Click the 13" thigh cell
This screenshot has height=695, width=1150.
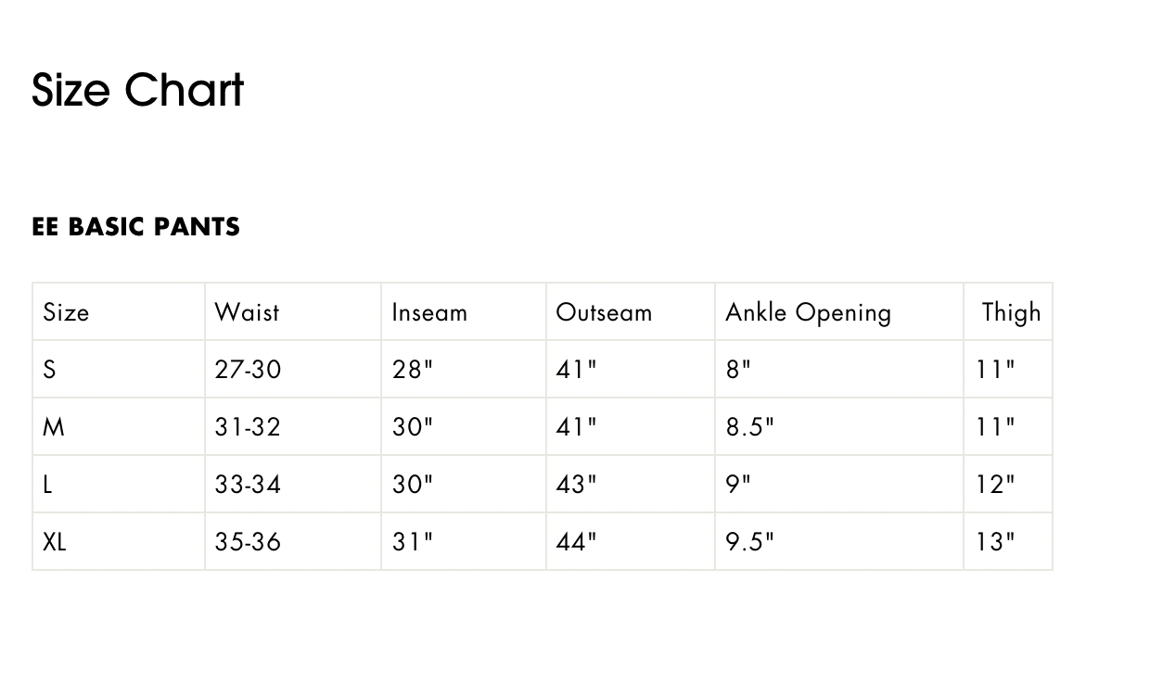995,542
